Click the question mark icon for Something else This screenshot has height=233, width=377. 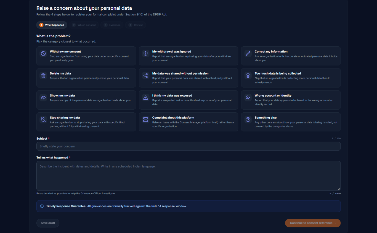click(x=248, y=120)
